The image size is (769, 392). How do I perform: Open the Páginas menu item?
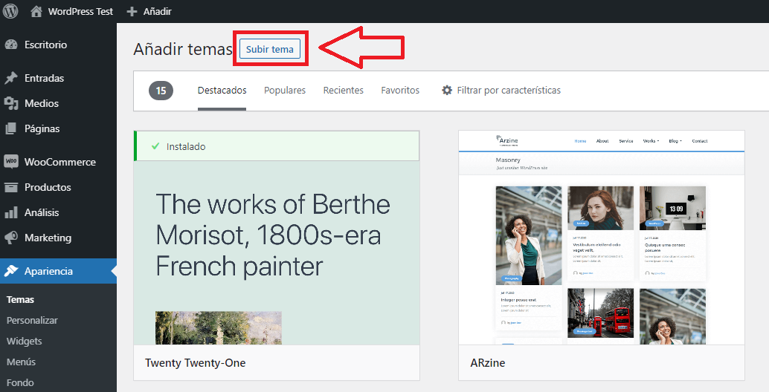click(x=42, y=128)
